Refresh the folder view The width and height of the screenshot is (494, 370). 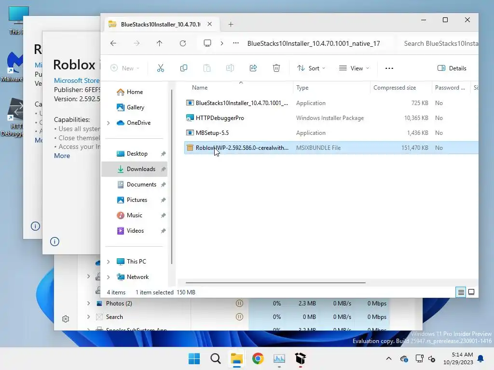[183, 43]
